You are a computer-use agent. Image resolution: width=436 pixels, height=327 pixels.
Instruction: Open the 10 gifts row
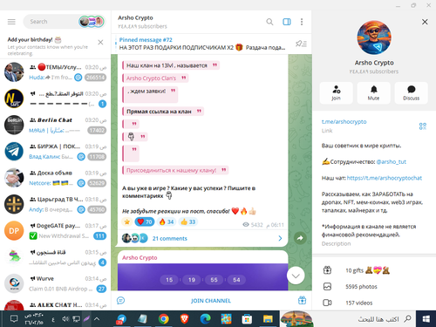tap(374, 270)
